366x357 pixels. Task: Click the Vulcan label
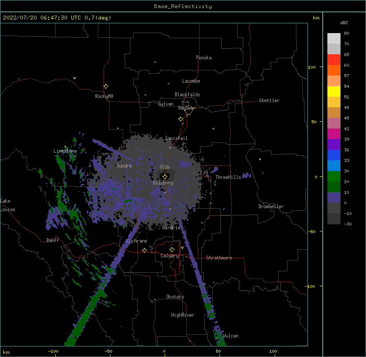pos(231,336)
